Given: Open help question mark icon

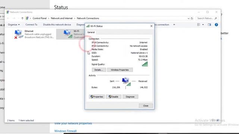Looking at the screenshot, I should tap(216, 25).
